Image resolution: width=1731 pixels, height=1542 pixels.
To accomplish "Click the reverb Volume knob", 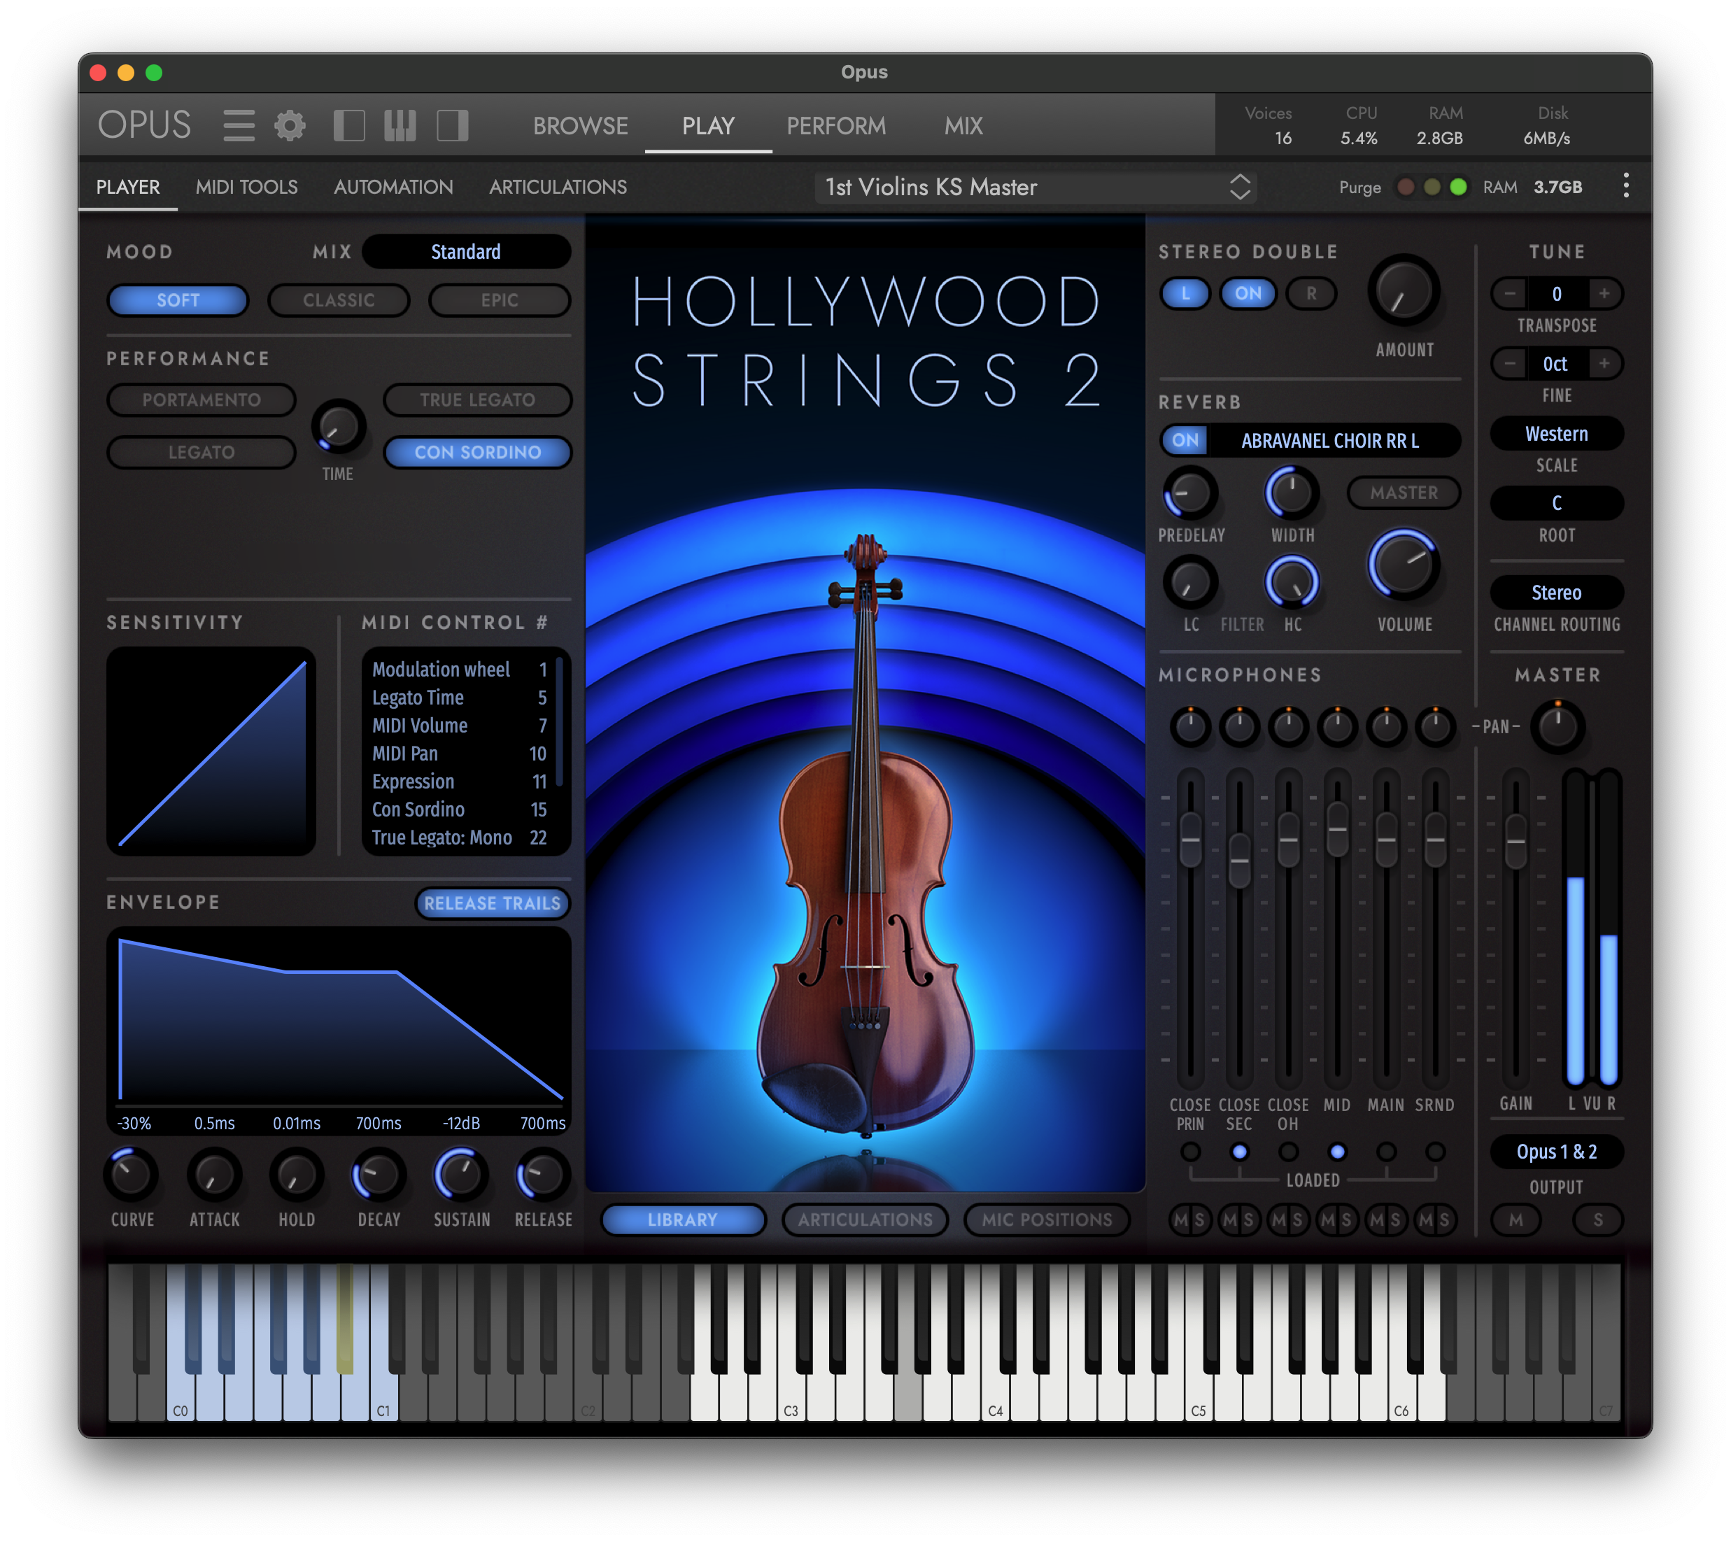I will [1404, 565].
